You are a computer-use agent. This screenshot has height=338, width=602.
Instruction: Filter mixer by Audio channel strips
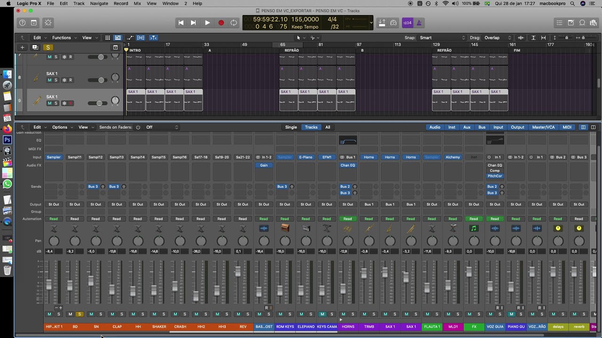[x=435, y=127]
